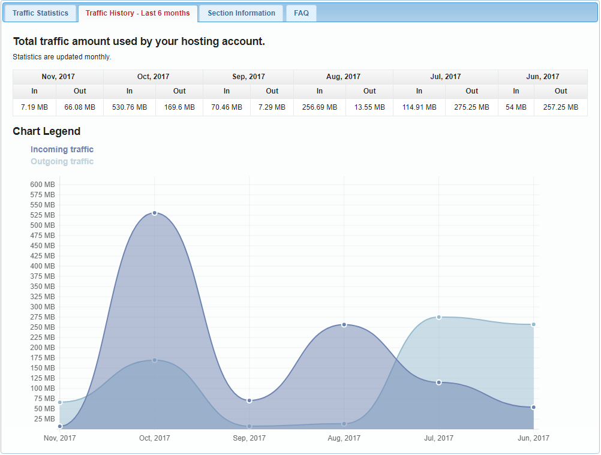Click outgoing data point for Jun, 2017

pos(533,324)
